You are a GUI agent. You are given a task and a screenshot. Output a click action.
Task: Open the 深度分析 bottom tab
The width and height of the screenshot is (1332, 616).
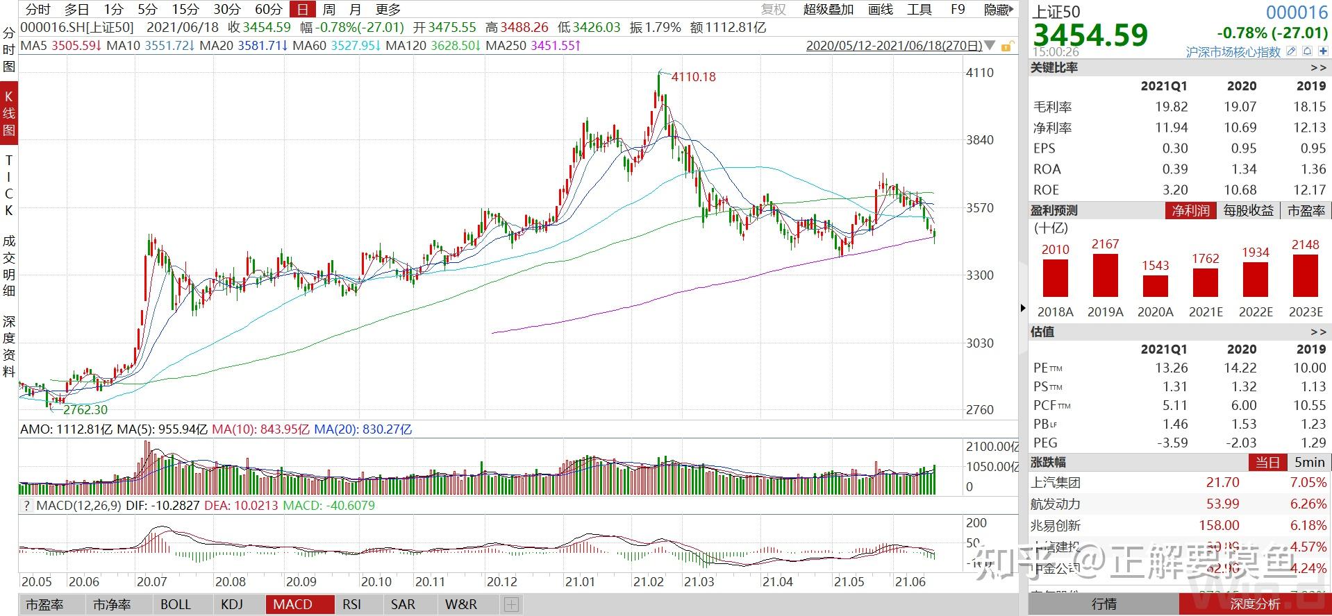1256,604
